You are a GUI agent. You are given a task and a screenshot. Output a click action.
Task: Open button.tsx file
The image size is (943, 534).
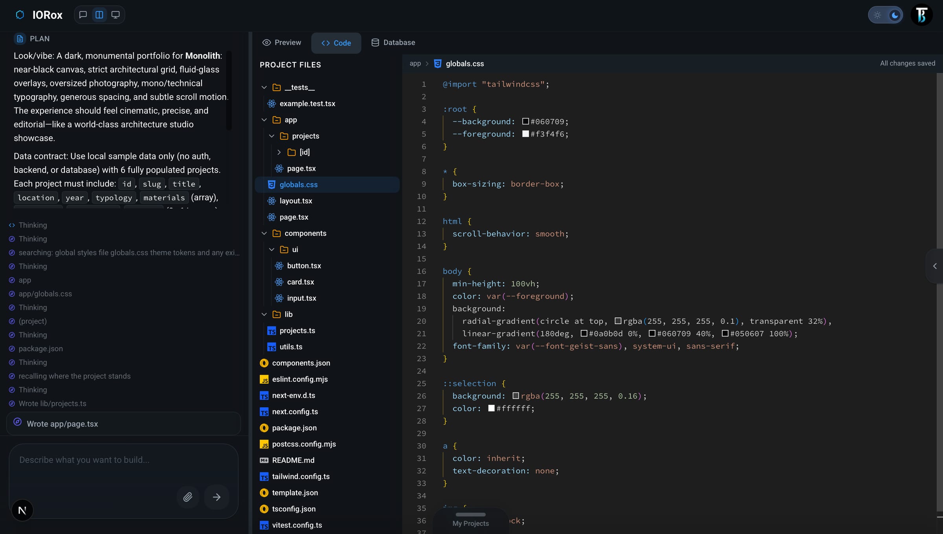(327, 266)
